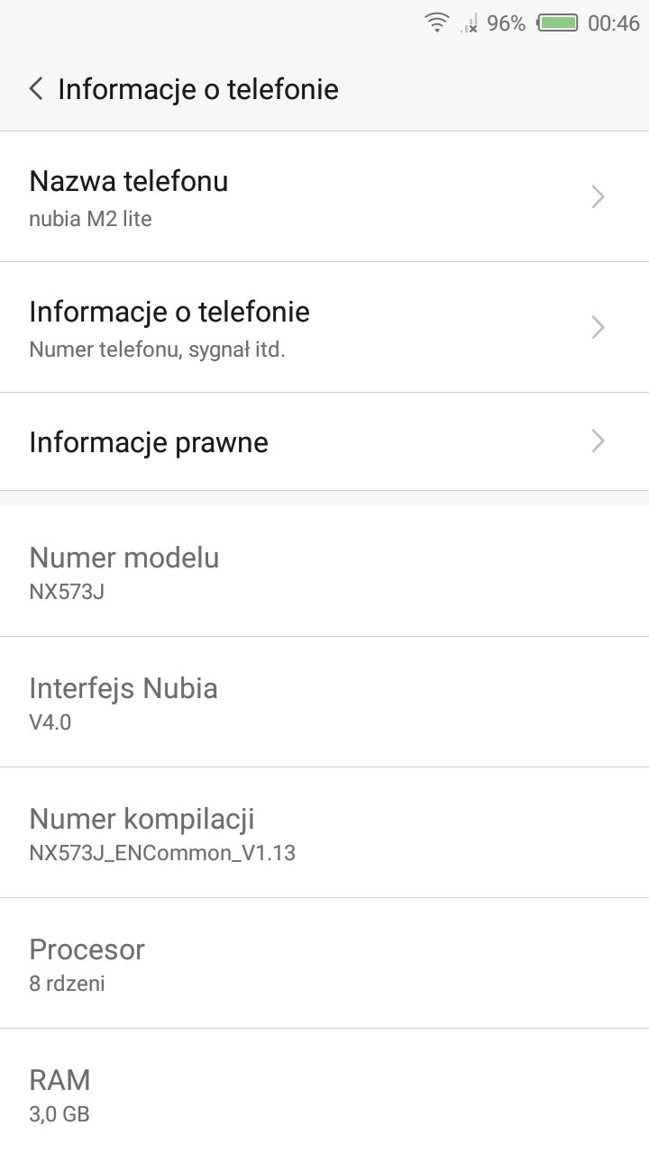Open Informacje o telefonie list item
Viewport: 649px width, 1153px height.
[x=270, y=327]
